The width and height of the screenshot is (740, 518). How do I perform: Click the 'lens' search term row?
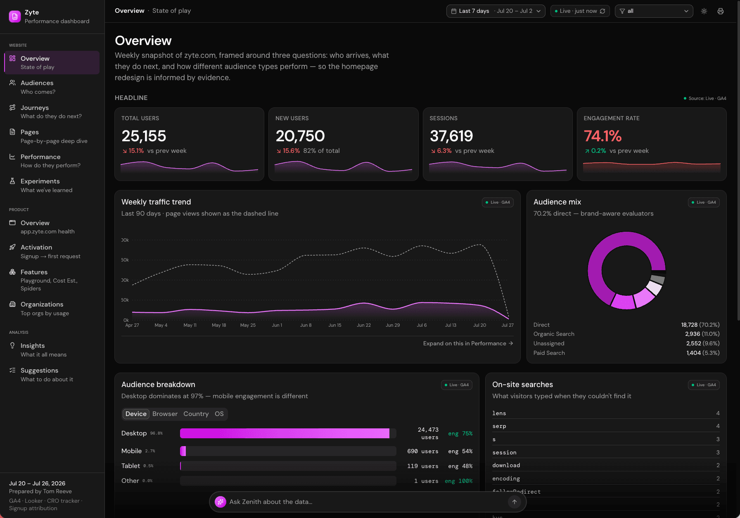click(606, 413)
